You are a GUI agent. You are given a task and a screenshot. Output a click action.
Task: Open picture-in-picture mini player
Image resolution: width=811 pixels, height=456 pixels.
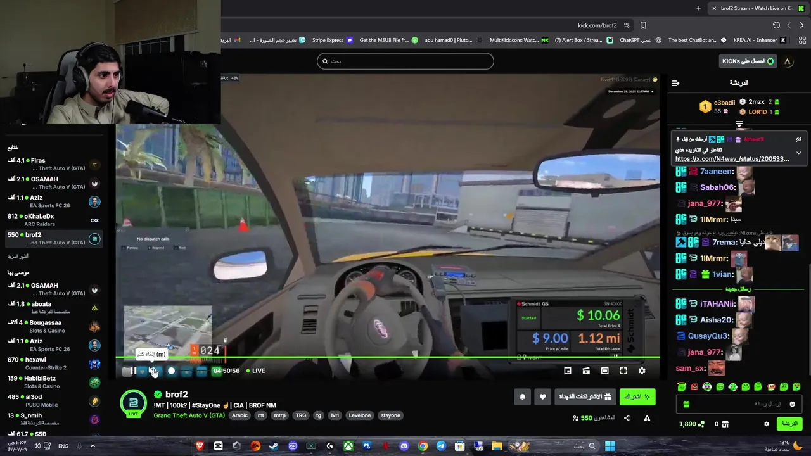(x=568, y=370)
